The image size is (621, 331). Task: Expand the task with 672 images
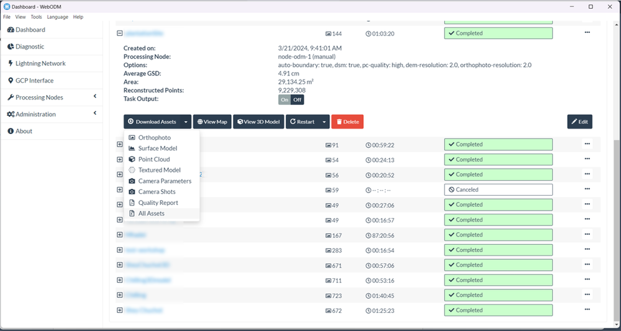(x=120, y=310)
